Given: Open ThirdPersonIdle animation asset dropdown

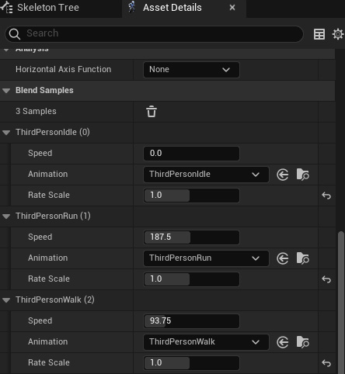Looking at the screenshot, I should (x=206, y=175).
